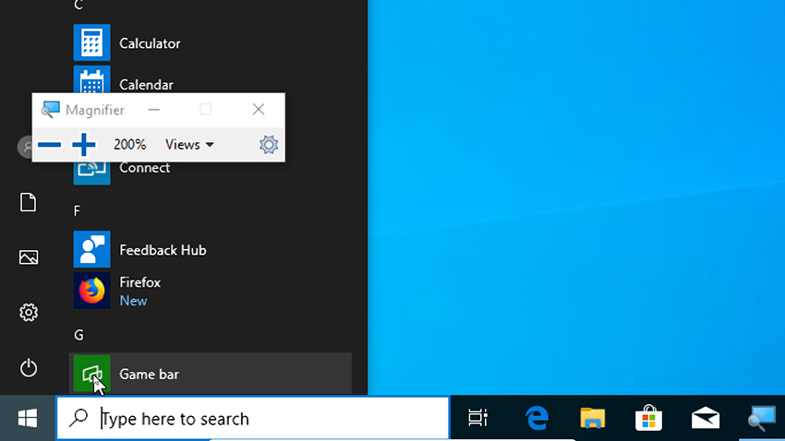Viewport: 785px width, 441px height.
Task: Click the Windows Start button
Action: point(28,418)
